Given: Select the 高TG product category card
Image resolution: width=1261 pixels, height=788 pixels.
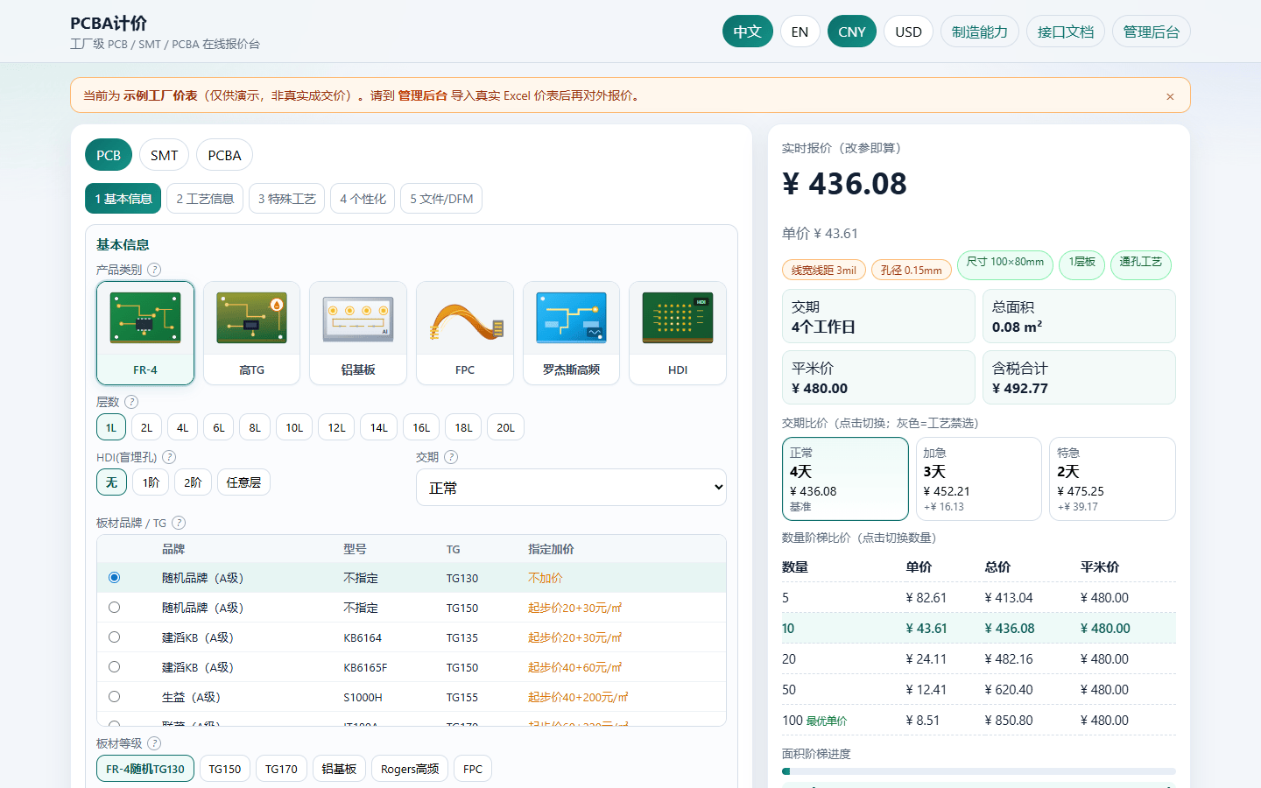Looking at the screenshot, I should pyautogui.click(x=251, y=333).
